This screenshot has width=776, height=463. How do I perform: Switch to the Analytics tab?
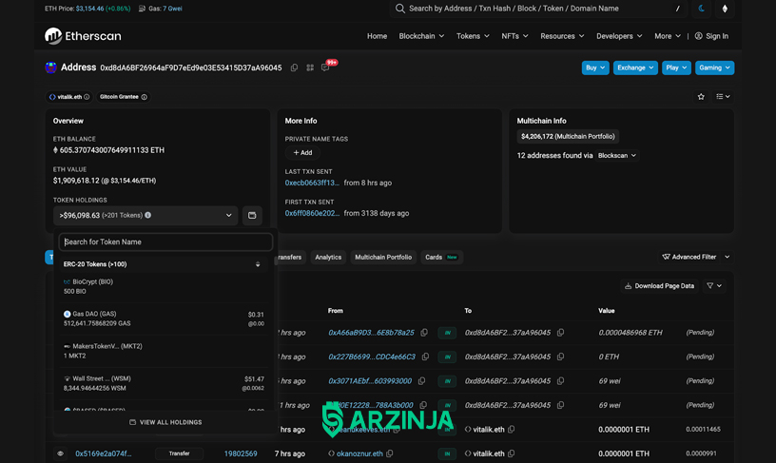pos(328,258)
